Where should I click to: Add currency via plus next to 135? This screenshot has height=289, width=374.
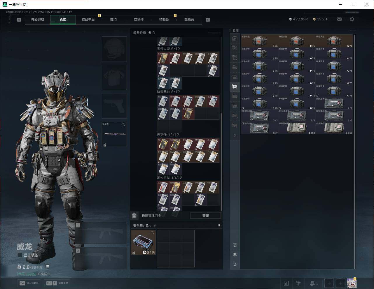click(326, 19)
